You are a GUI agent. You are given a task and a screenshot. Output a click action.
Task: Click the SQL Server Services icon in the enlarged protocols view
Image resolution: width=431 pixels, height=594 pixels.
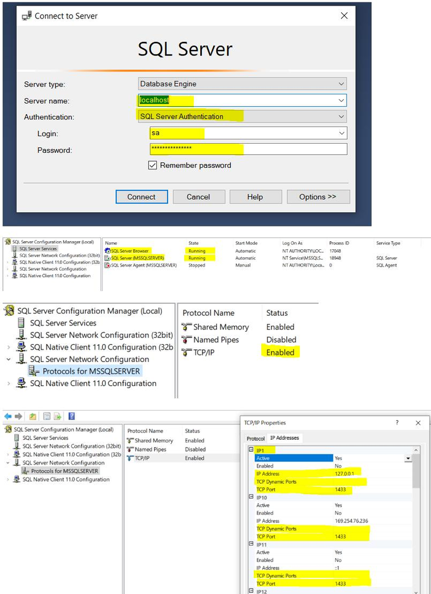(x=22, y=323)
